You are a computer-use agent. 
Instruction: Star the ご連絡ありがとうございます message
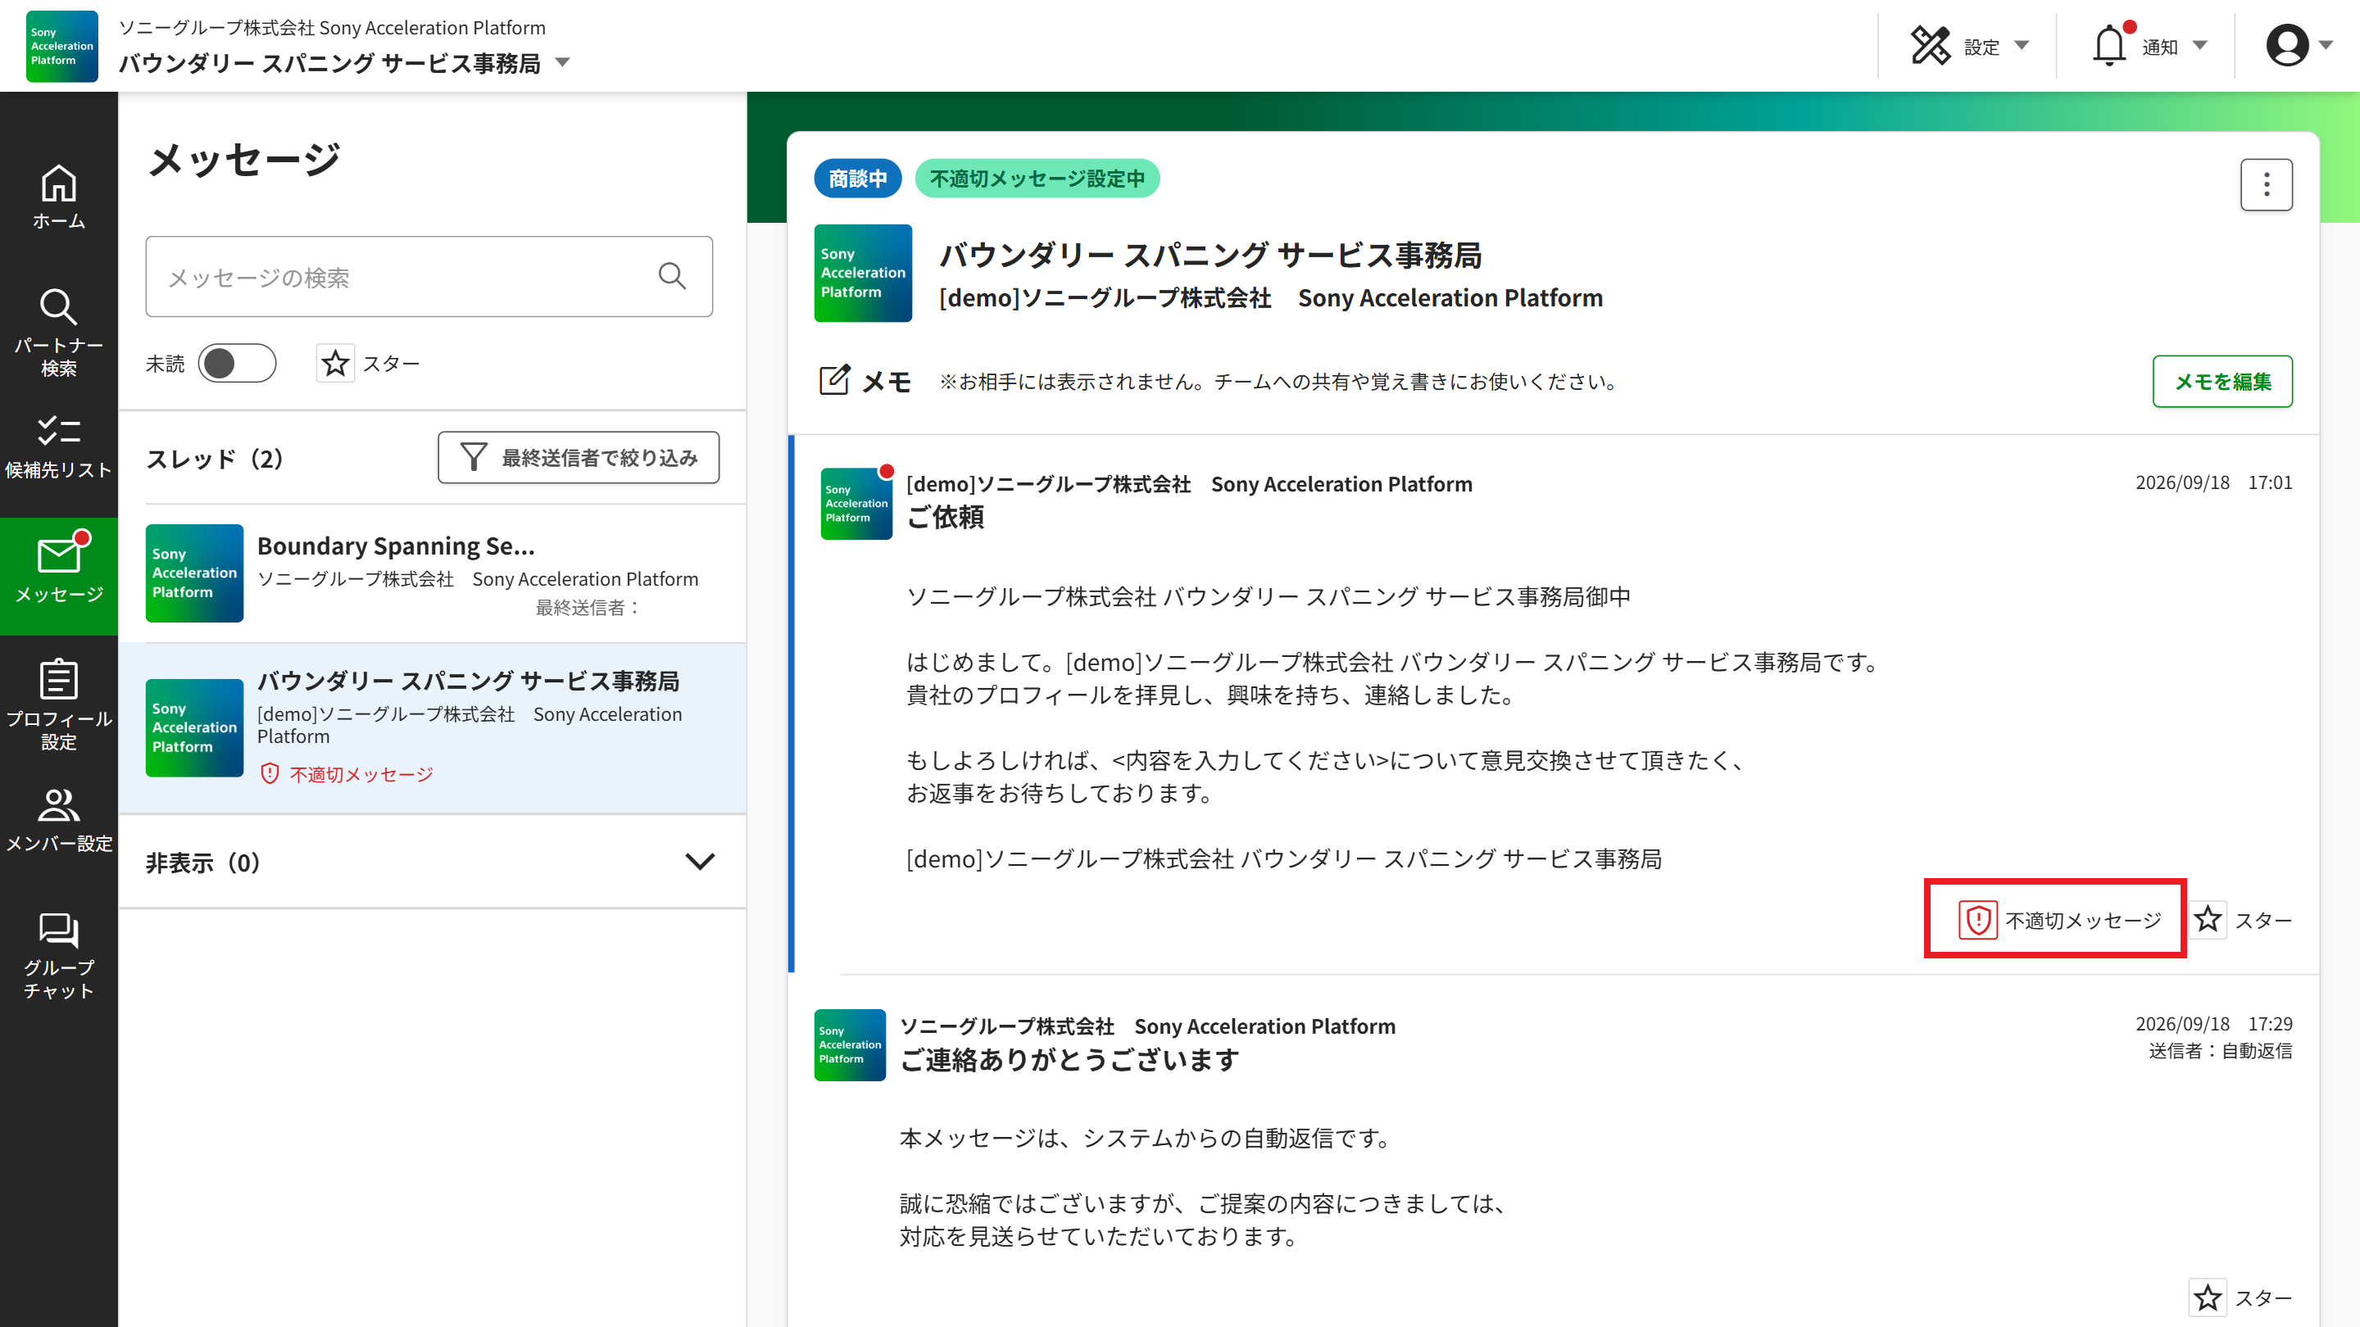point(2208,1298)
